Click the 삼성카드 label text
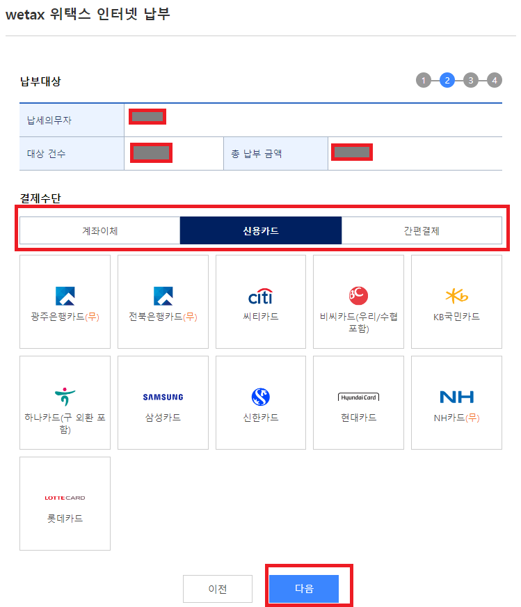This screenshot has height=607, width=521. point(163,418)
